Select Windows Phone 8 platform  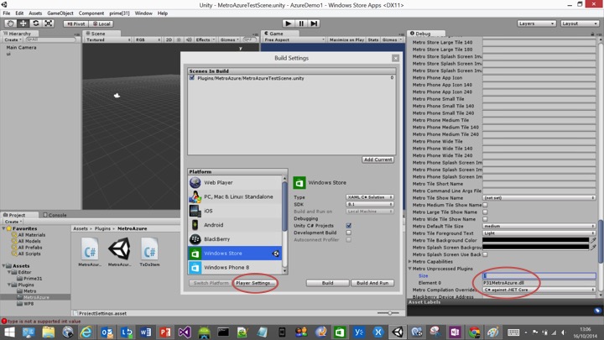pos(236,267)
